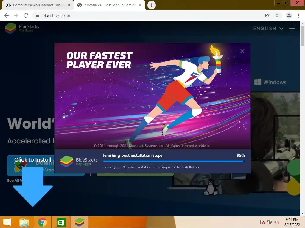Click the BlueStacks logo in the site header
Screen dimensions: 305x228
(x=22, y=28)
